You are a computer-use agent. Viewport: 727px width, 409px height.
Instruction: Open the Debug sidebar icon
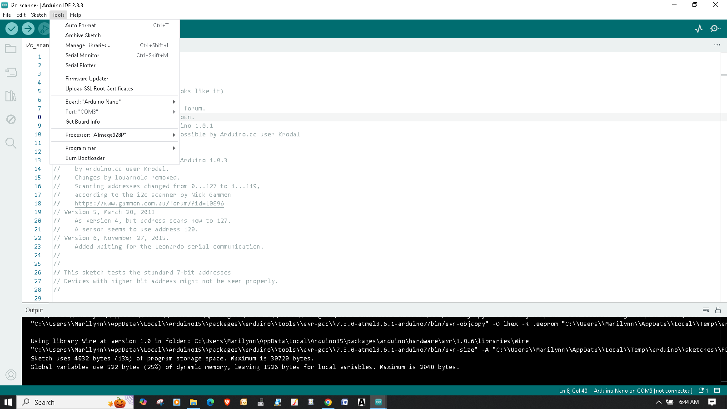point(11,120)
